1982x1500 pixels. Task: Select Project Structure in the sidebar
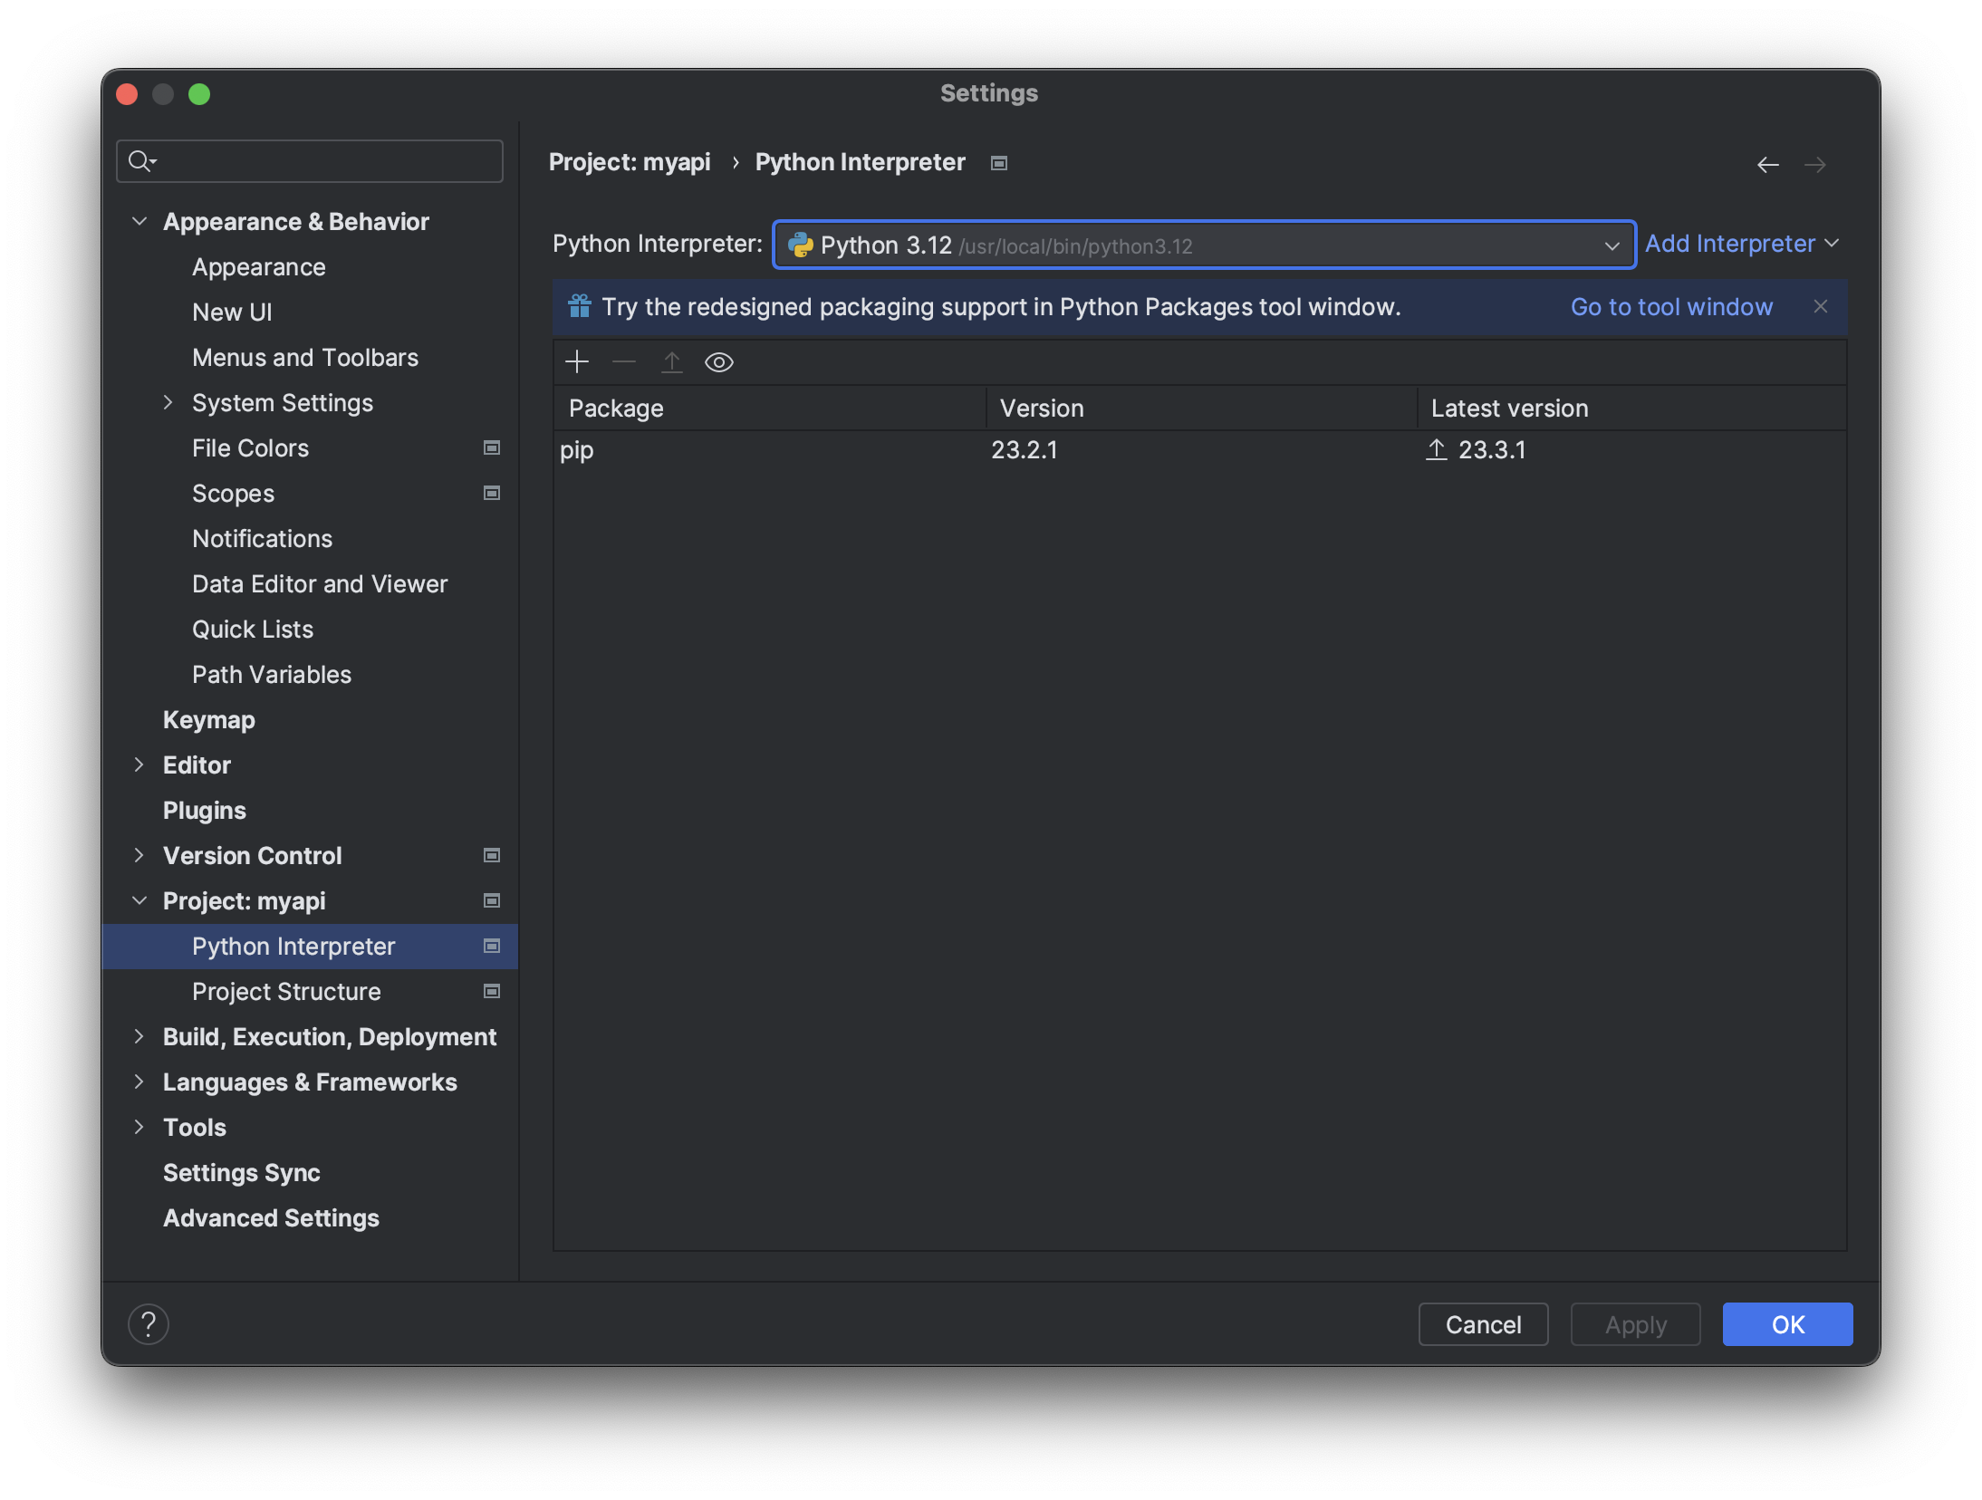tap(286, 991)
